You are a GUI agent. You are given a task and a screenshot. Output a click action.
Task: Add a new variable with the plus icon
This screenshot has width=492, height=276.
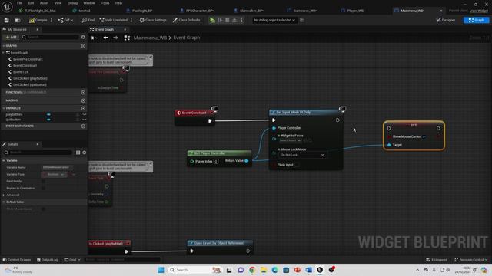coord(83,108)
